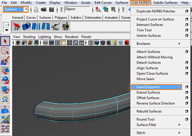Choose the Show Manipulator tool

[5, 119]
